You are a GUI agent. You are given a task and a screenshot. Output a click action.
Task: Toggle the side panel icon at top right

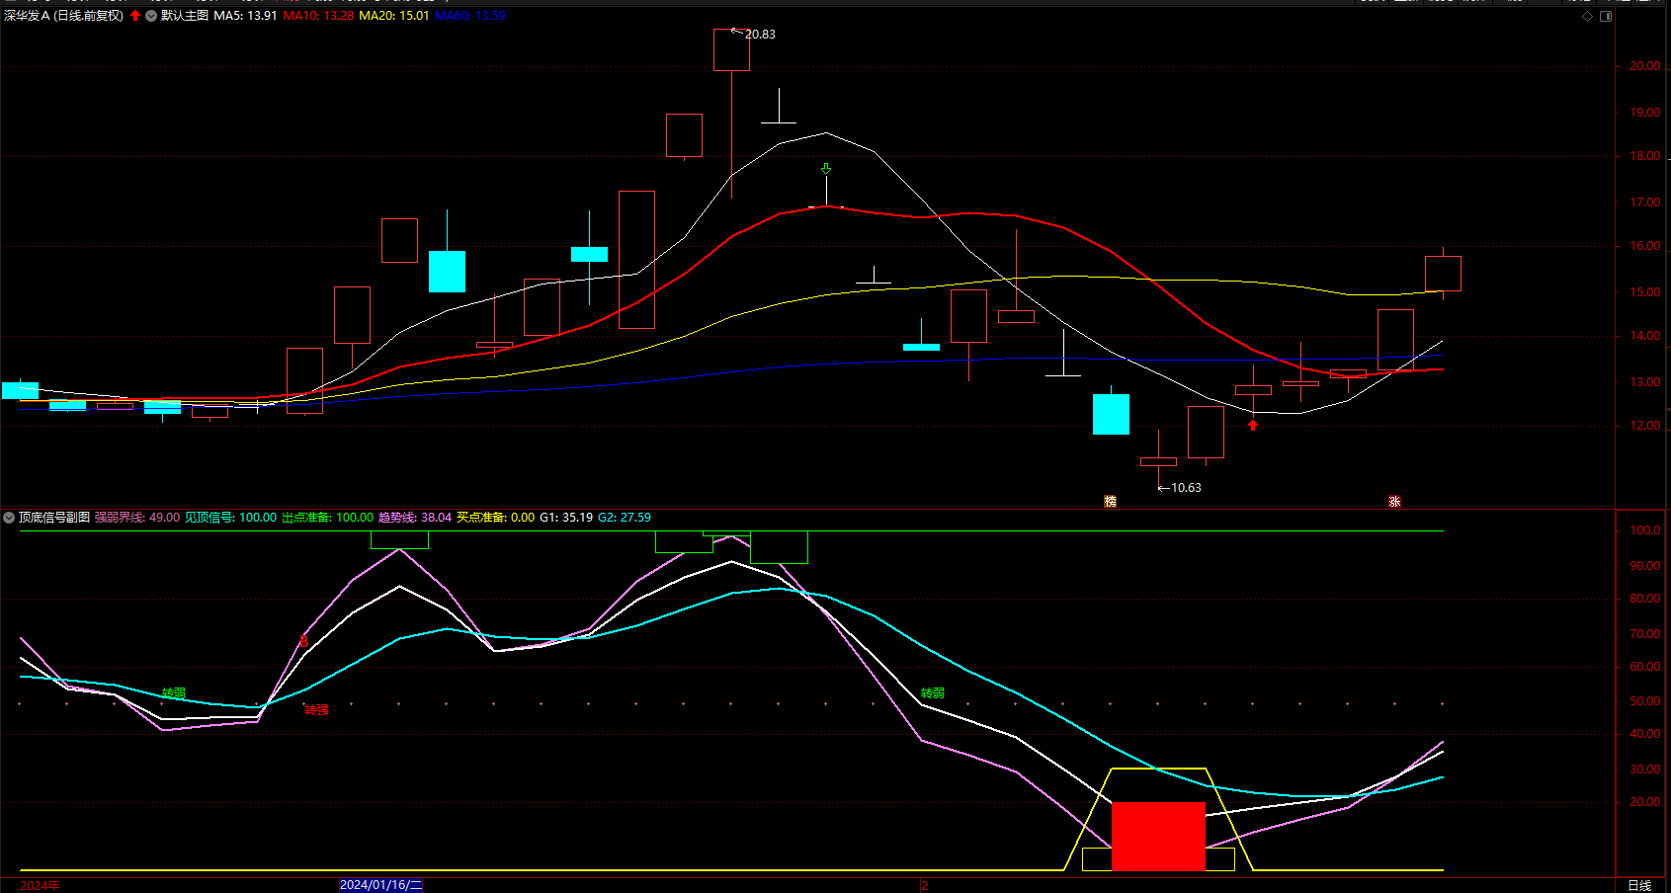[1606, 16]
